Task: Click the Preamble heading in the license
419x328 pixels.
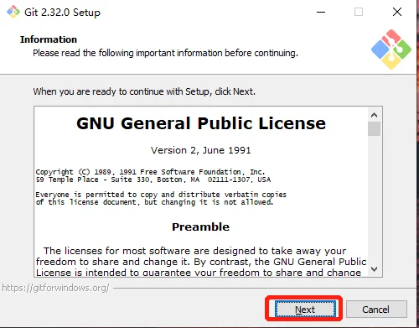Action: click(x=200, y=226)
